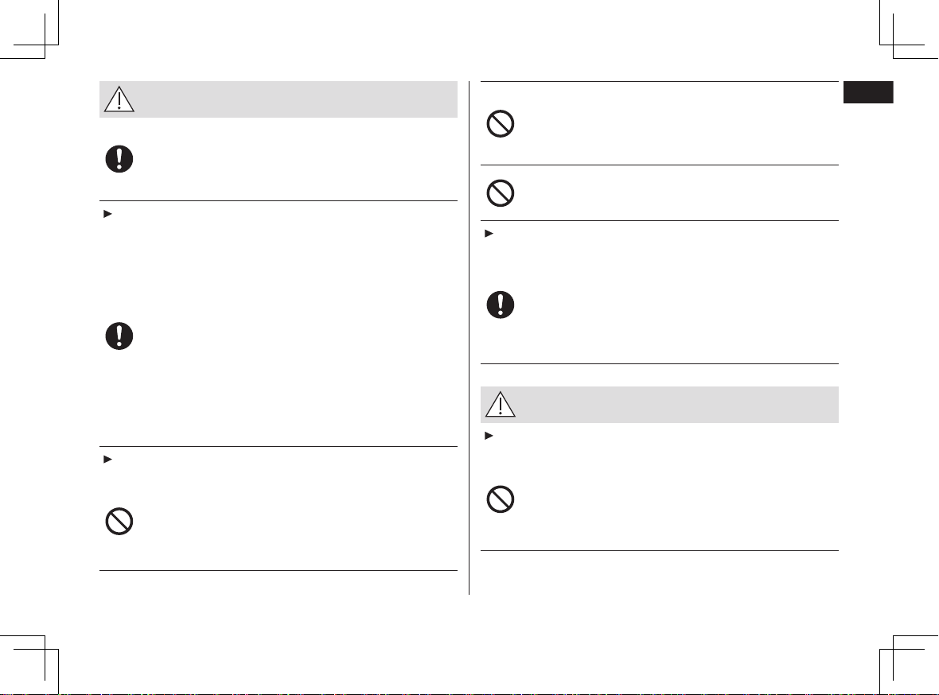Screen dimensions: 939x695
Task: Expand the first arrow bullet in the left column
Action: 107,214
